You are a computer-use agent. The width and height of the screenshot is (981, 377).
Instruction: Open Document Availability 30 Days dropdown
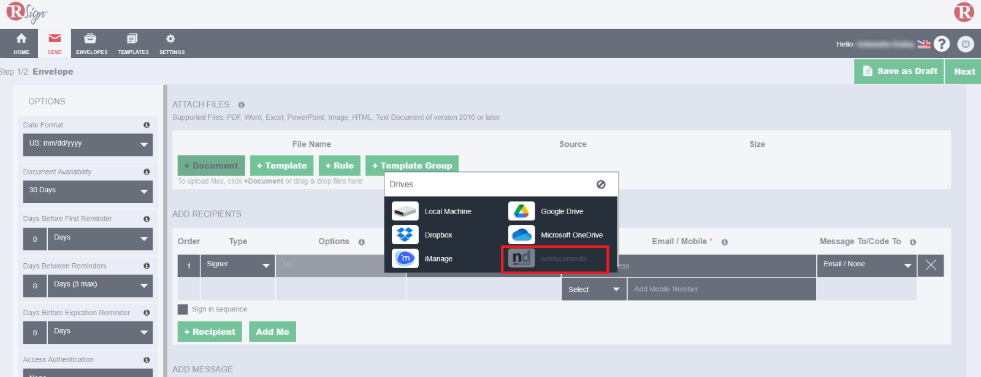88,192
